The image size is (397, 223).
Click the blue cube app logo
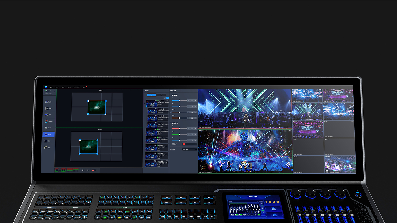tap(45, 87)
